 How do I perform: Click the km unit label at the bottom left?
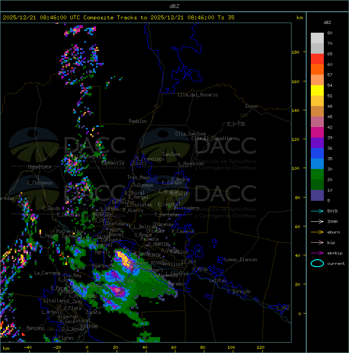click(x=6, y=348)
